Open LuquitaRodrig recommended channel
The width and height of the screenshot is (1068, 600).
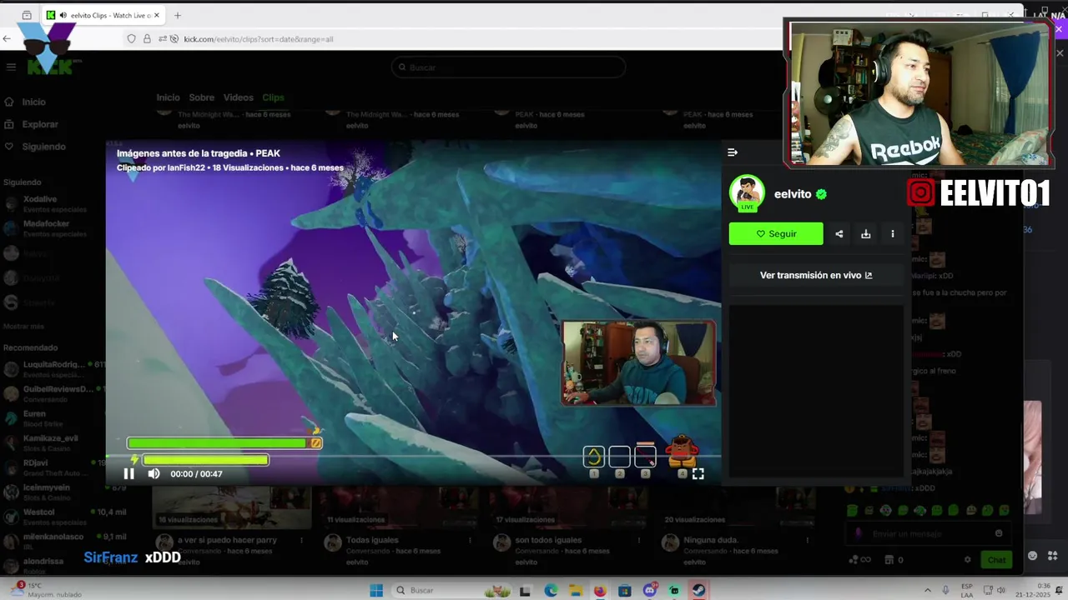(53, 369)
